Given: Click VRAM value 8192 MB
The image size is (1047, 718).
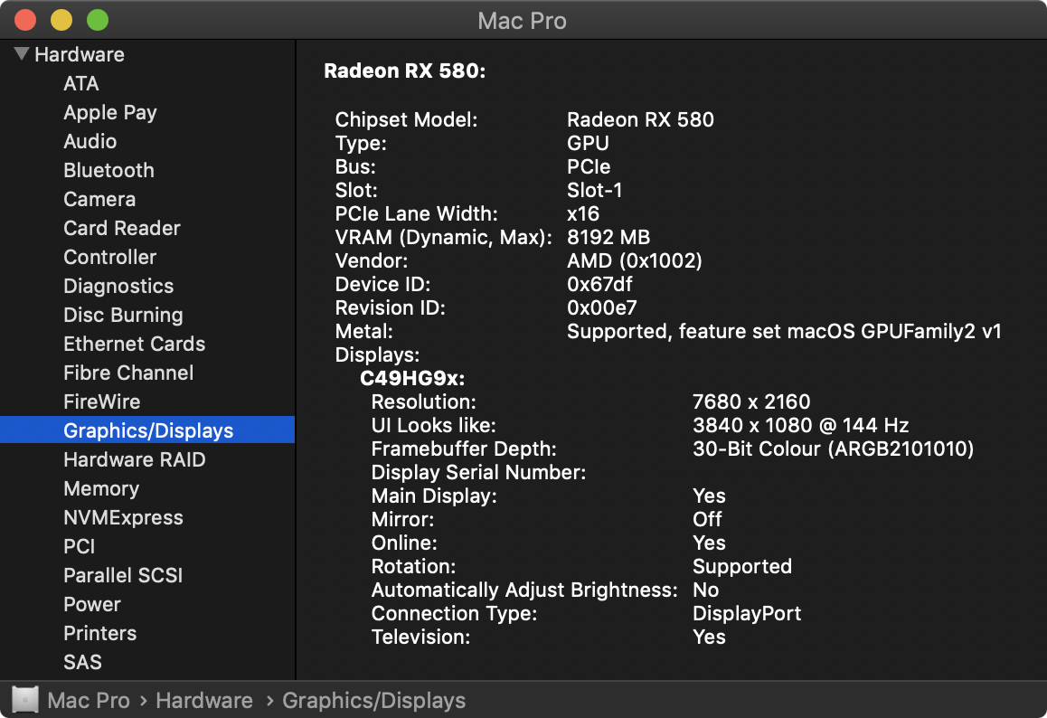Looking at the screenshot, I should pos(608,237).
